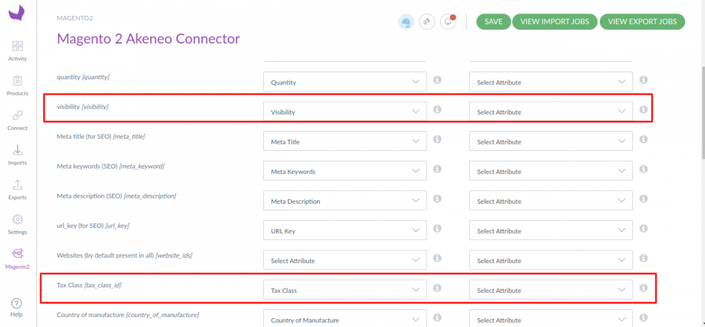Open the user avatar icon
Viewport: 705px width, 327px height.
(x=406, y=22)
